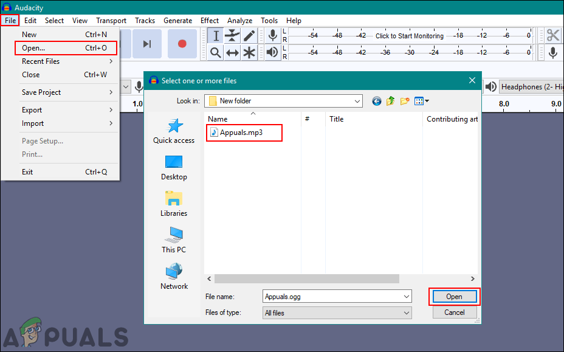Activate the Multi-Tool
The height and width of the screenshot is (352, 564).
point(249,52)
